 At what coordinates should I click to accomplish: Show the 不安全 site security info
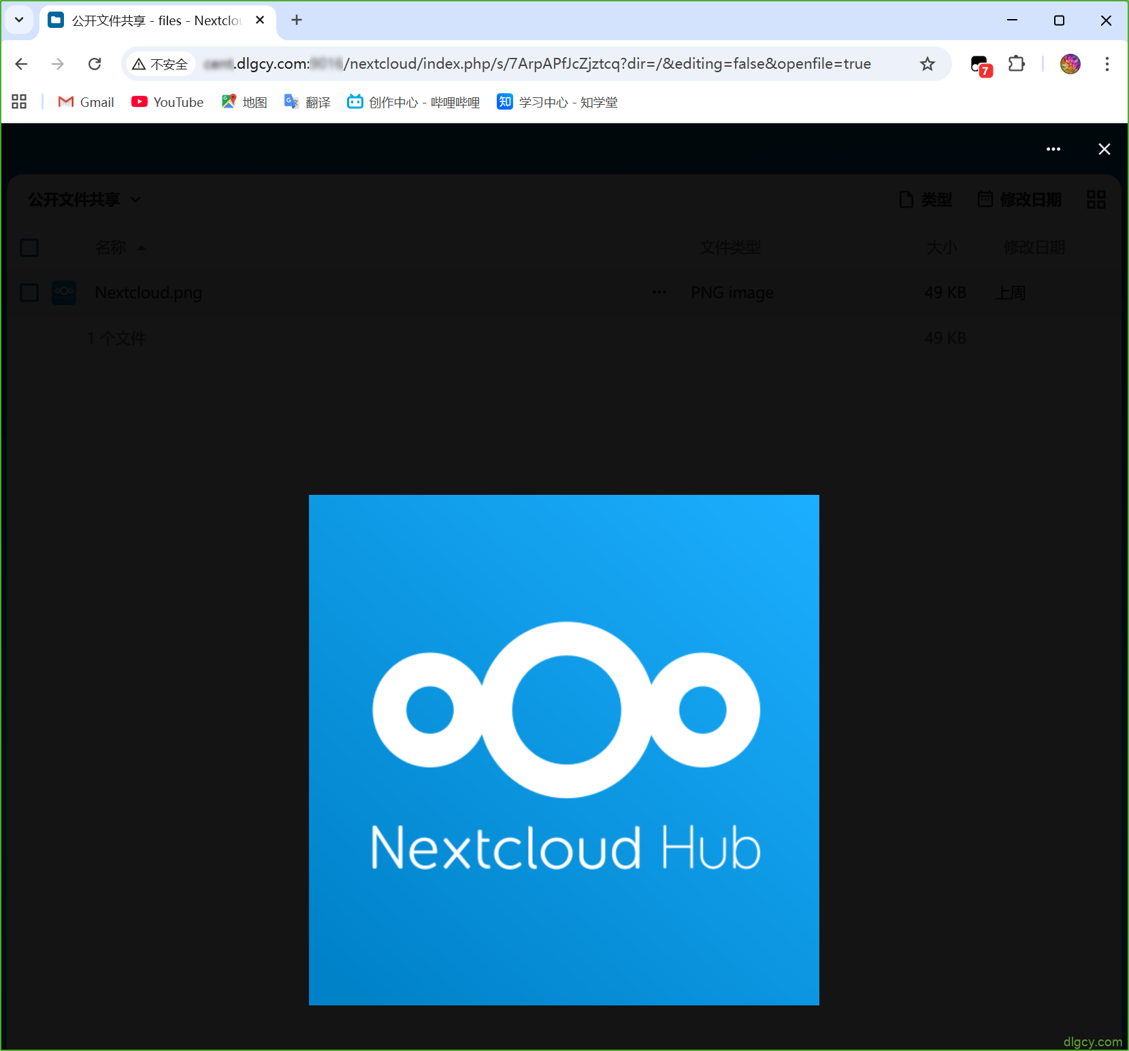tap(161, 64)
